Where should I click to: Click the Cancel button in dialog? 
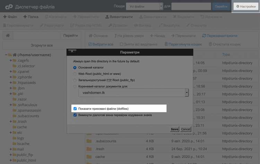click(x=185, y=129)
